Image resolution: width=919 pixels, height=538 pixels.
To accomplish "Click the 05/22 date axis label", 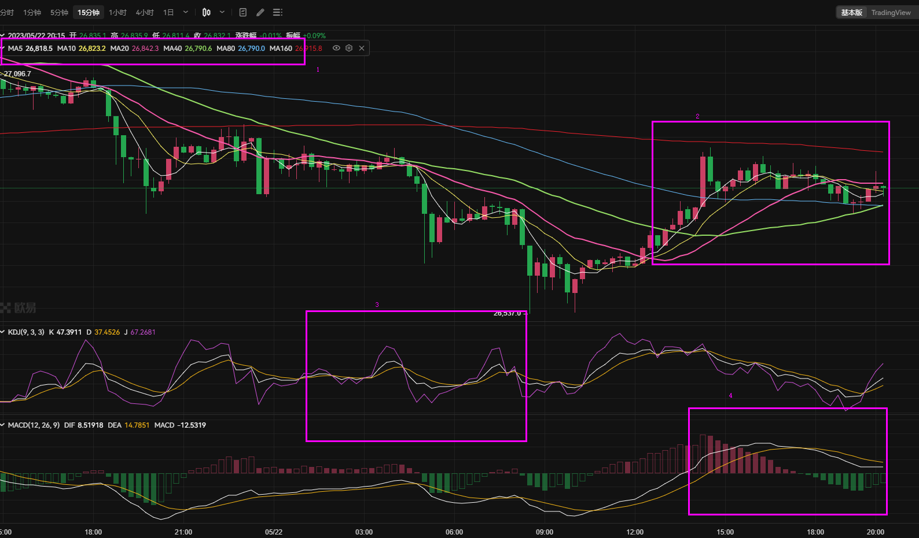I will [x=274, y=532].
